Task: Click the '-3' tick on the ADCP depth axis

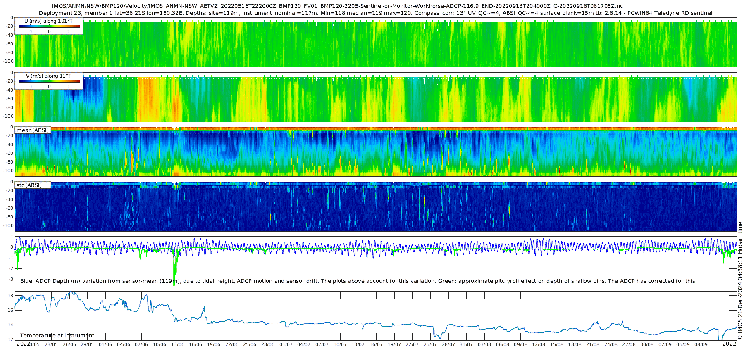Action: (x=11, y=279)
